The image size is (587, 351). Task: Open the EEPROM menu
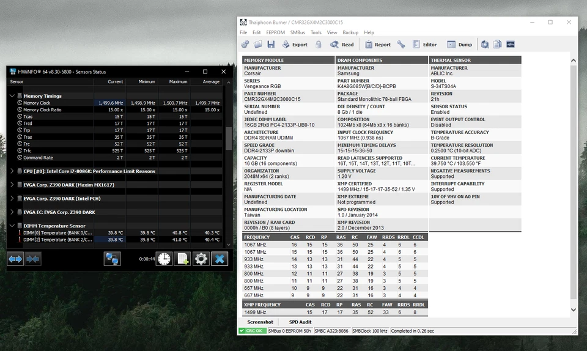[x=276, y=32]
